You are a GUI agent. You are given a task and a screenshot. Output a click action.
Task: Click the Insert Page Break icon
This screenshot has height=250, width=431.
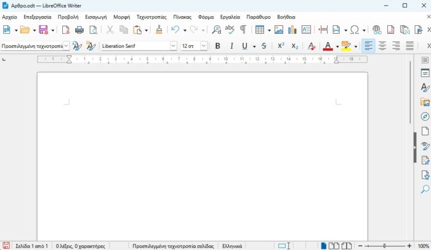tap(323, 29)
